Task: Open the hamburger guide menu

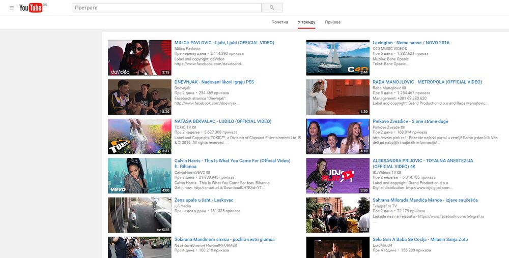Action: tap(12, 8)
